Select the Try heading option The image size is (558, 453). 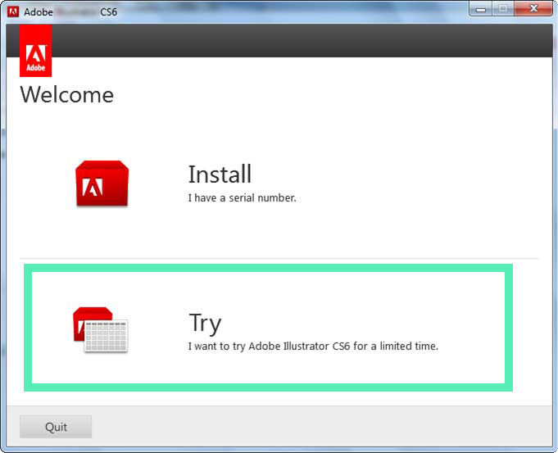coord(205,323)
